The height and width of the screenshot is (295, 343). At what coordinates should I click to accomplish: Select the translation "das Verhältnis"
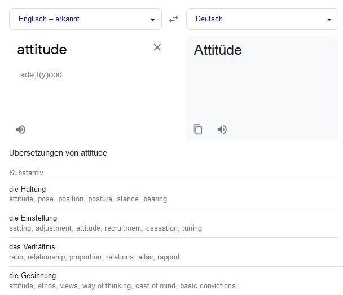(32, 246)
